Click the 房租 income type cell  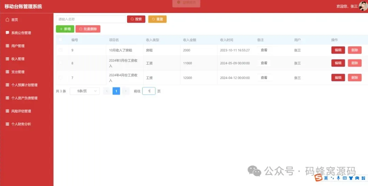click(149, 50)
